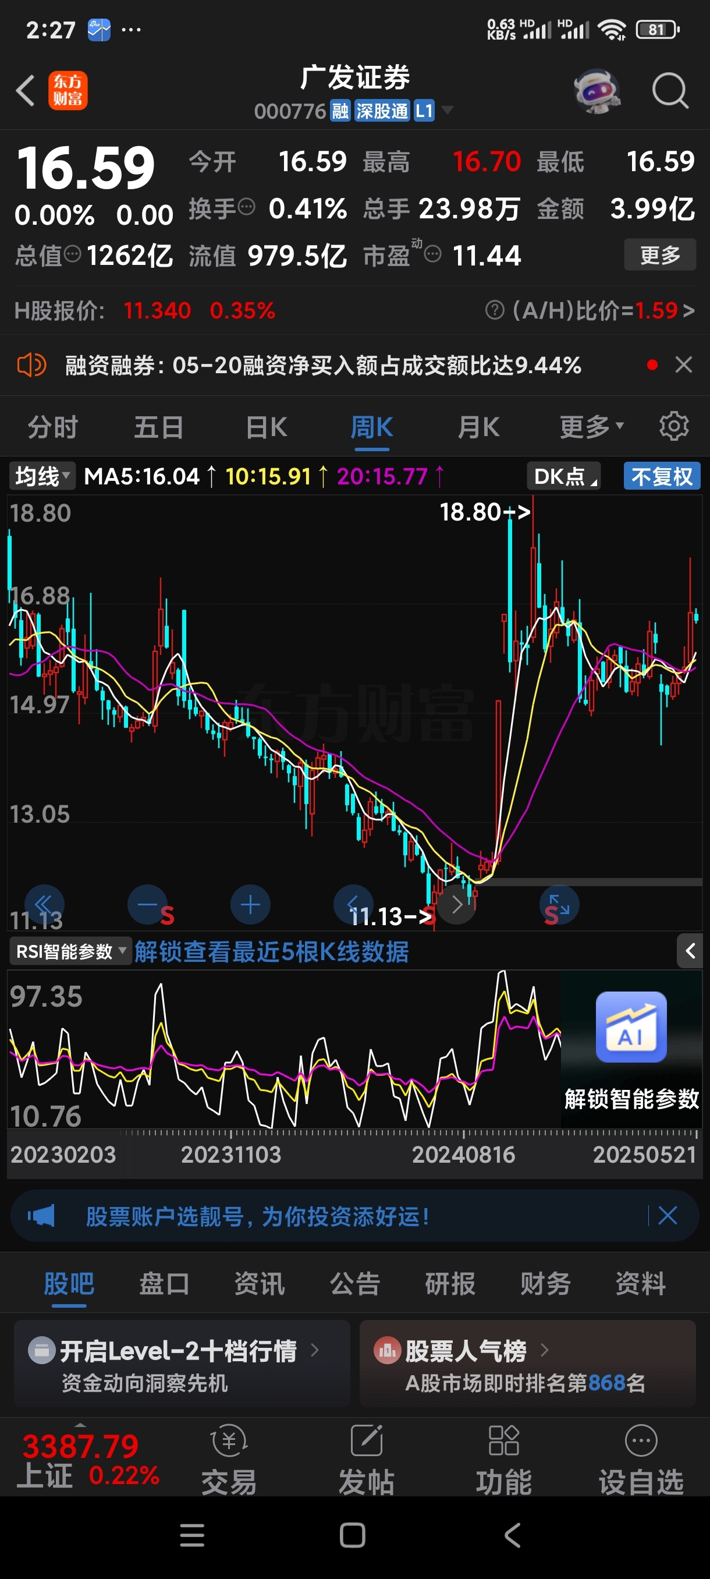This screenshot has height=1579, width=710.
Task: Toggle the DK点 indicator
Action: (x=563, y=476)
